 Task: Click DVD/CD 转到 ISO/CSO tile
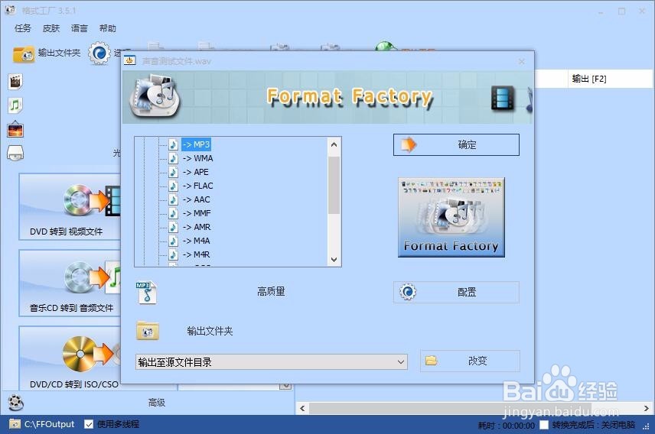coord(70,358)
